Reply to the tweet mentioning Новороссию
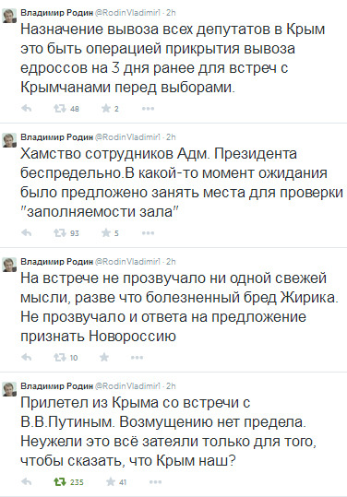The height and width of the screenshot is (497, 347). [x=27, y=358]
